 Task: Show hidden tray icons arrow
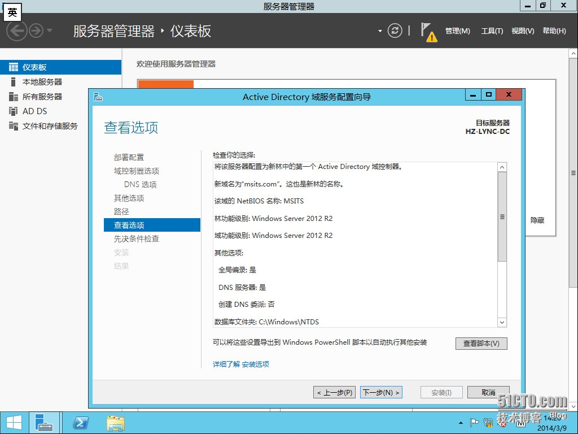[461, 423]
